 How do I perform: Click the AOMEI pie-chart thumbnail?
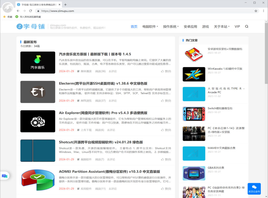[38, 180]
